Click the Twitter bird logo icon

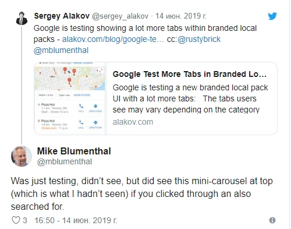click(272, 16)
